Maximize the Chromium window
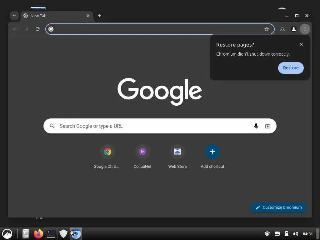This screenshot has height=240, width=320. pyautogui.click(x=297, y=16)
